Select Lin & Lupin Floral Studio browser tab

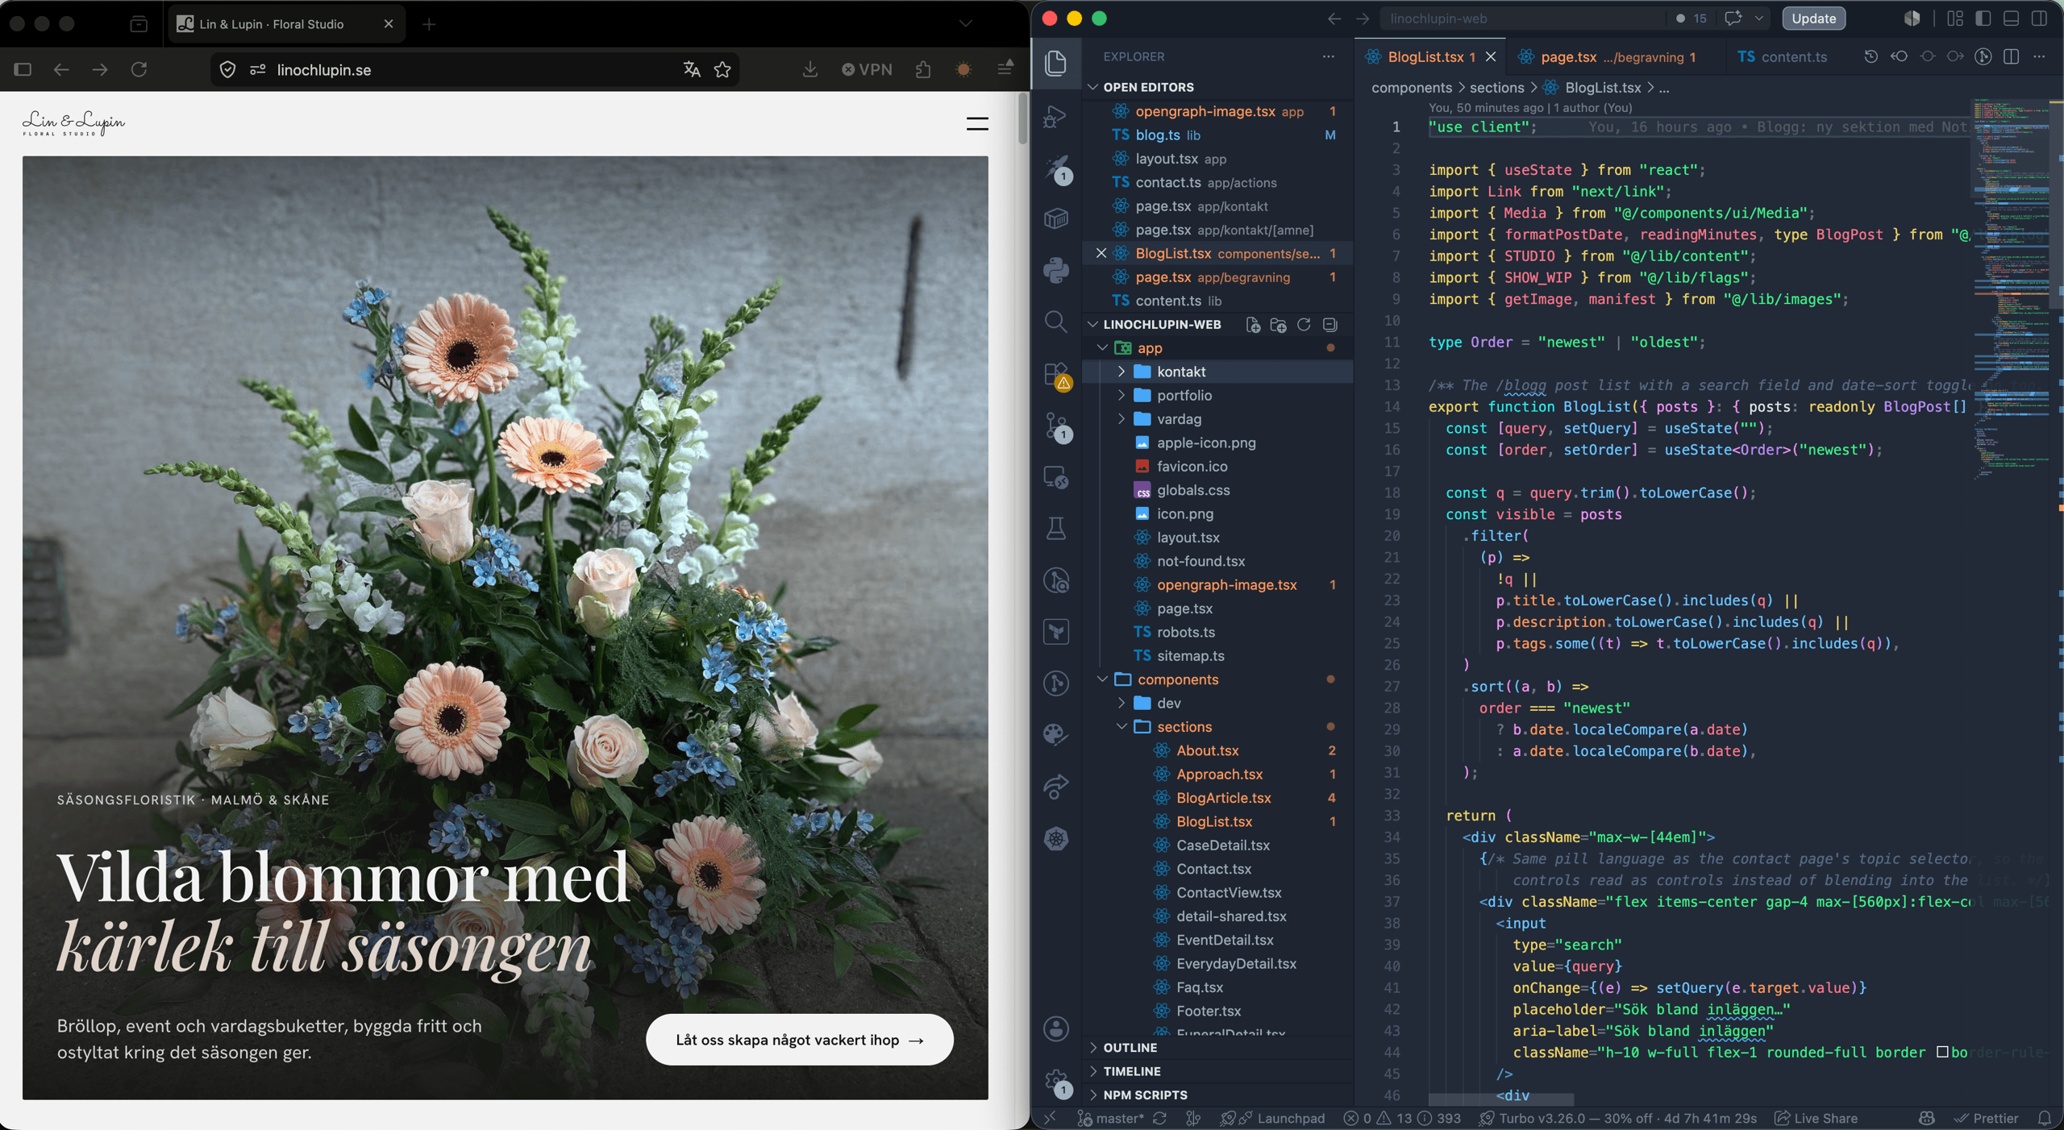click(x=285, y=24)
